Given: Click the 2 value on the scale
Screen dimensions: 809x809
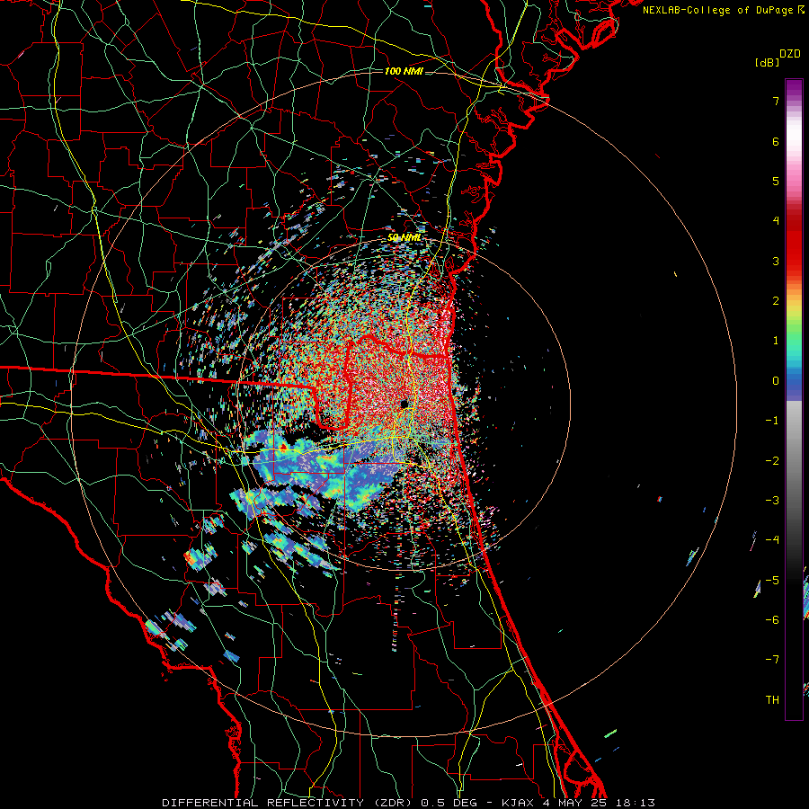Looking at the screenshot, I should pos(776,300).
